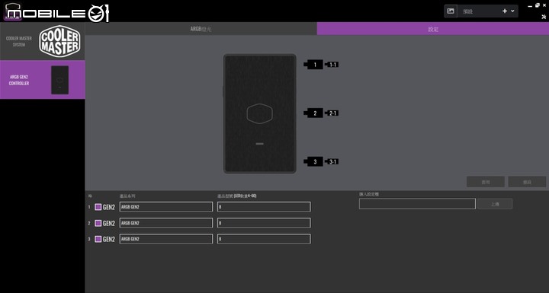Open the wrench tools icon below the window controls

tap(544, 17)
